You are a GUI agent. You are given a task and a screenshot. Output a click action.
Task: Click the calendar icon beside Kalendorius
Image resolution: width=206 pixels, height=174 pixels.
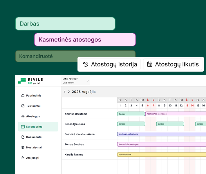pos(23,127)
